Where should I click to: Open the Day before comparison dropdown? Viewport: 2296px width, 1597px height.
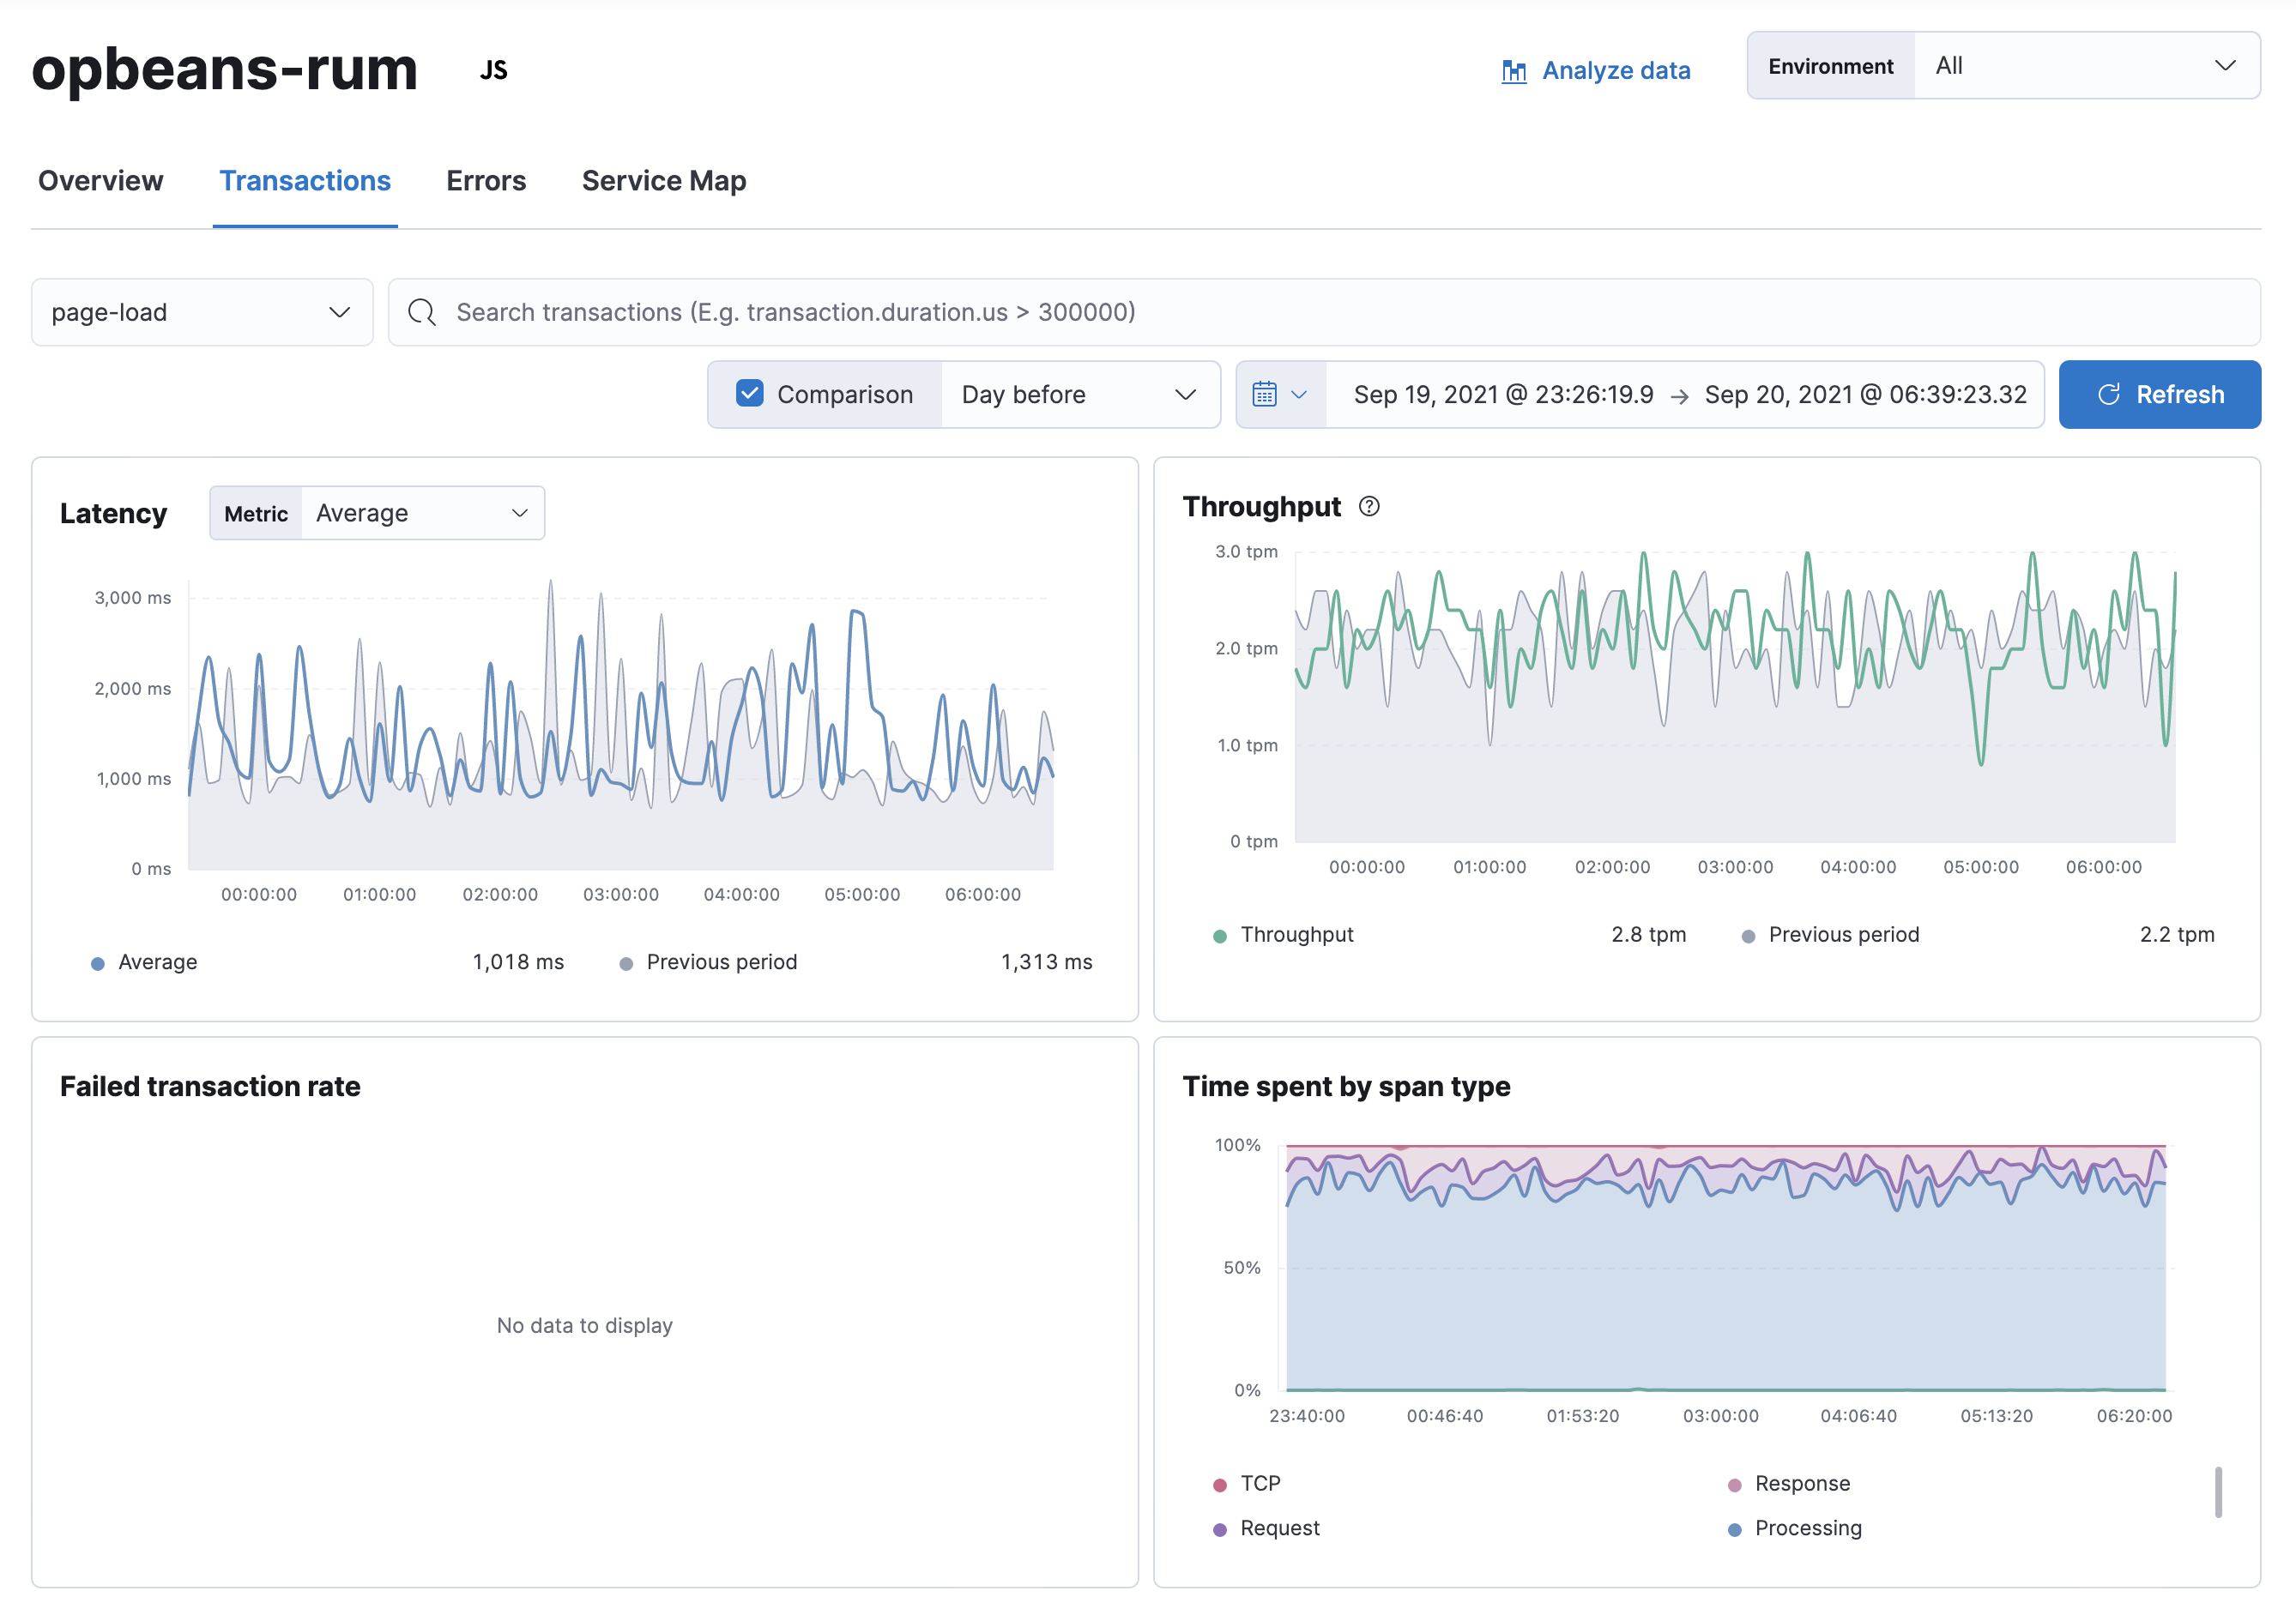1080,394
